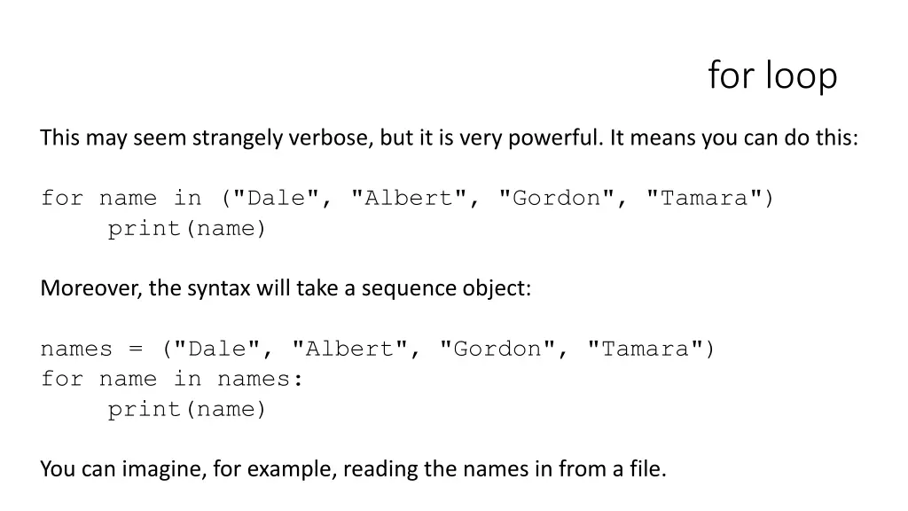Click the sentence starting 'This may seem strangely verbose'
Viewport: 908px width, 511px height.
coord(449,138)
